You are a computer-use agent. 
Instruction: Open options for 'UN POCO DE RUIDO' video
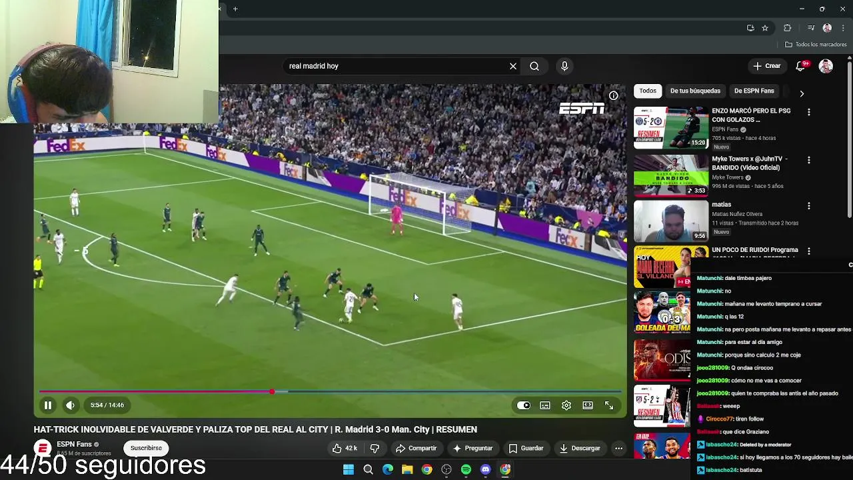pyautogui.click(x=809, y=251)
